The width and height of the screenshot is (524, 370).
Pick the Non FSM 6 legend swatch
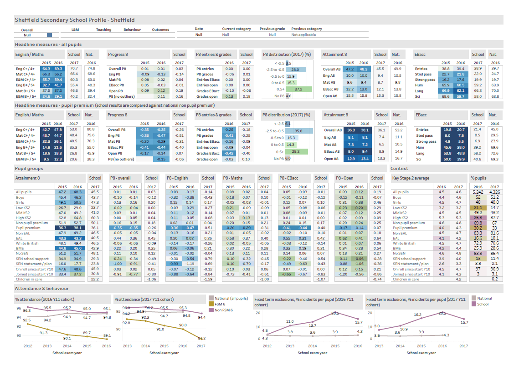(x=211, y=310)
